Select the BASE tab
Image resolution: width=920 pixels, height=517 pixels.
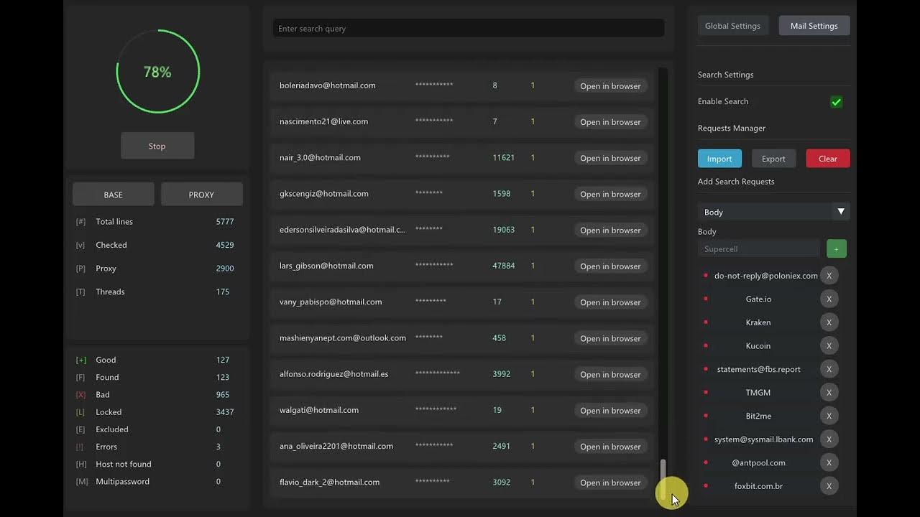click(114, 195)
